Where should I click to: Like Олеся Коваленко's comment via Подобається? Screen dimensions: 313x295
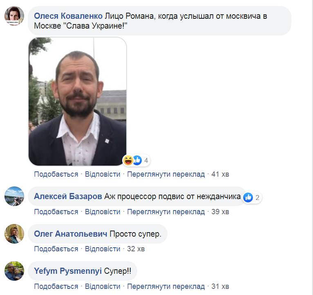point(56,174)
